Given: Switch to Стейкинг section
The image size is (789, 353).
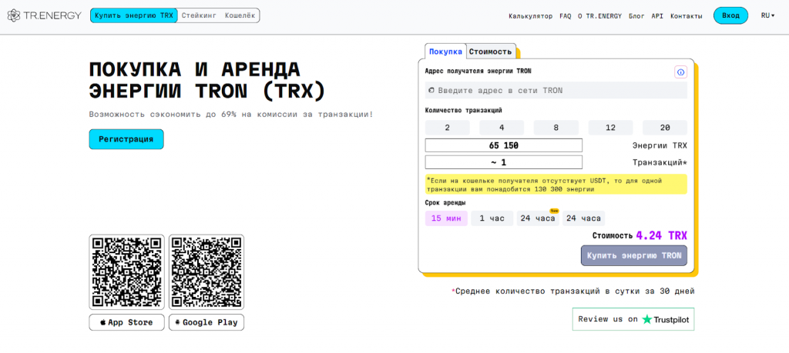Looking at the screenshot, I should (x=200, y=15).
